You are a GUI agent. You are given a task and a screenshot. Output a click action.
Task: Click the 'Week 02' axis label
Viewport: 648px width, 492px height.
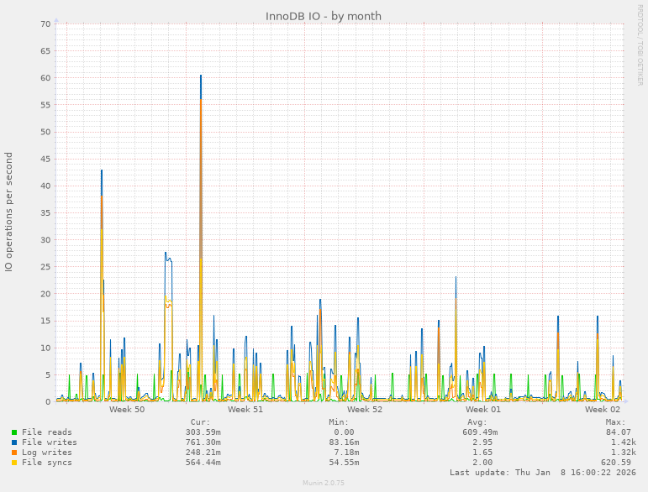pyautogui.click(x=602, y=410)
